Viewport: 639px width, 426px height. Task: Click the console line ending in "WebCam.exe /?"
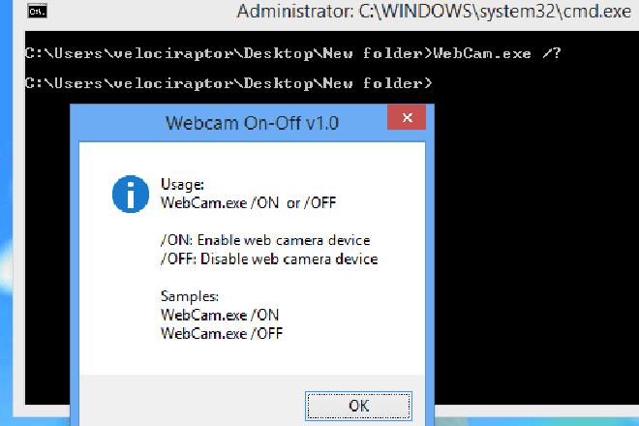point(293,53)
